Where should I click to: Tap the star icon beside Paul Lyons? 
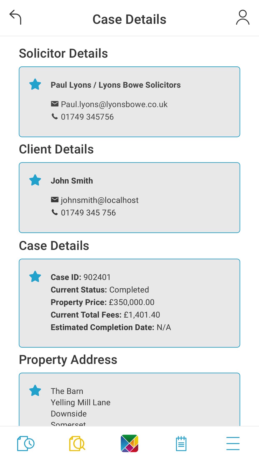[35, 85]
